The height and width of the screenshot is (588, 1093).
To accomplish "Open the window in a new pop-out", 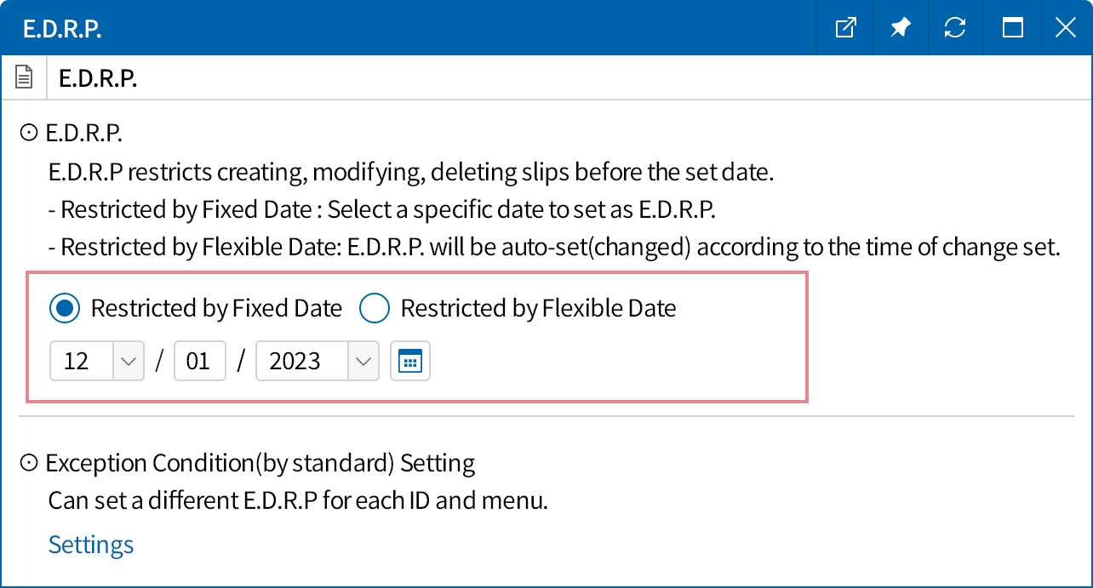I will (x=845, y=28).
